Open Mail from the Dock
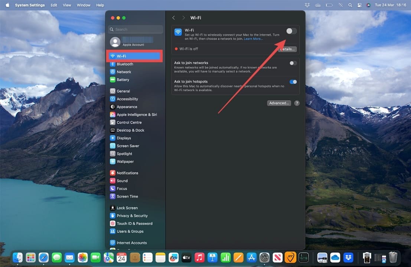Image resolution: width=411 pixels, height=267 pixels. (x=69, y=258)
